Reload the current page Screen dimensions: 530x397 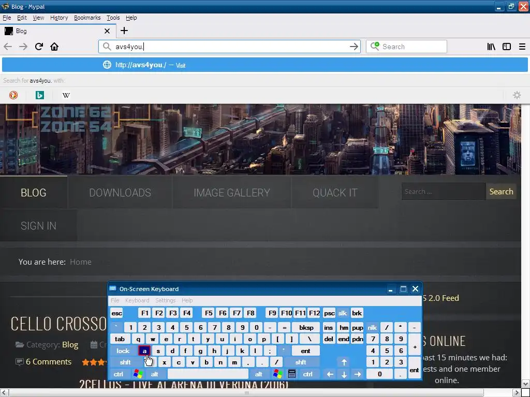point(39,47)
